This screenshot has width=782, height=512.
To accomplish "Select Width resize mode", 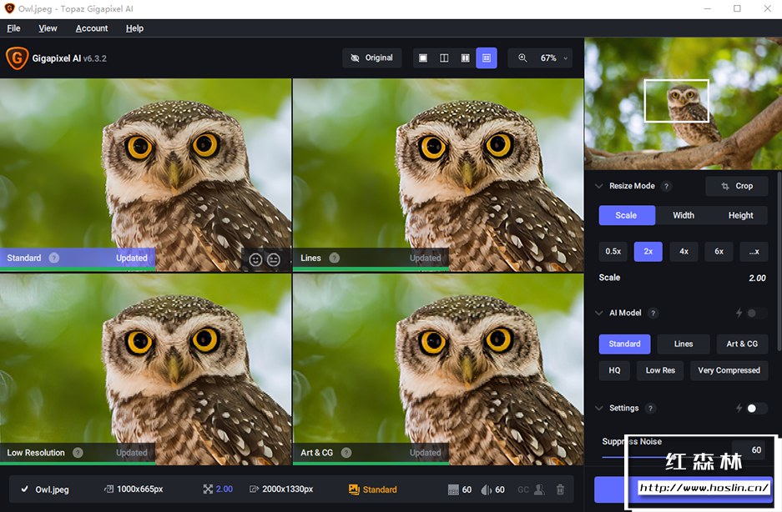I will tap(684, 215).
